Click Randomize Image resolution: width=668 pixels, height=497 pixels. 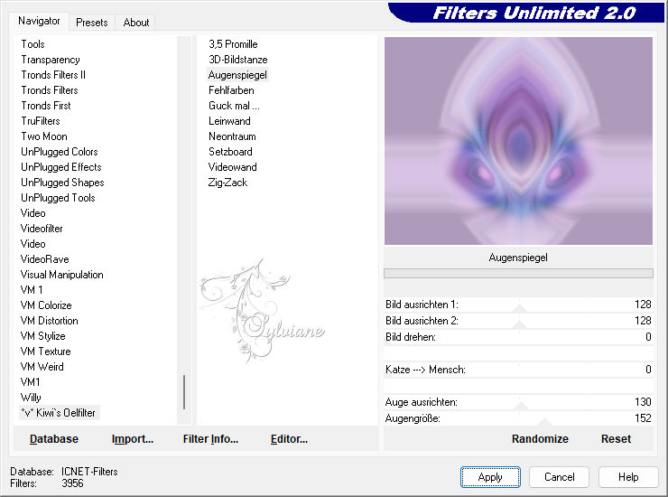tap(540, 439)
